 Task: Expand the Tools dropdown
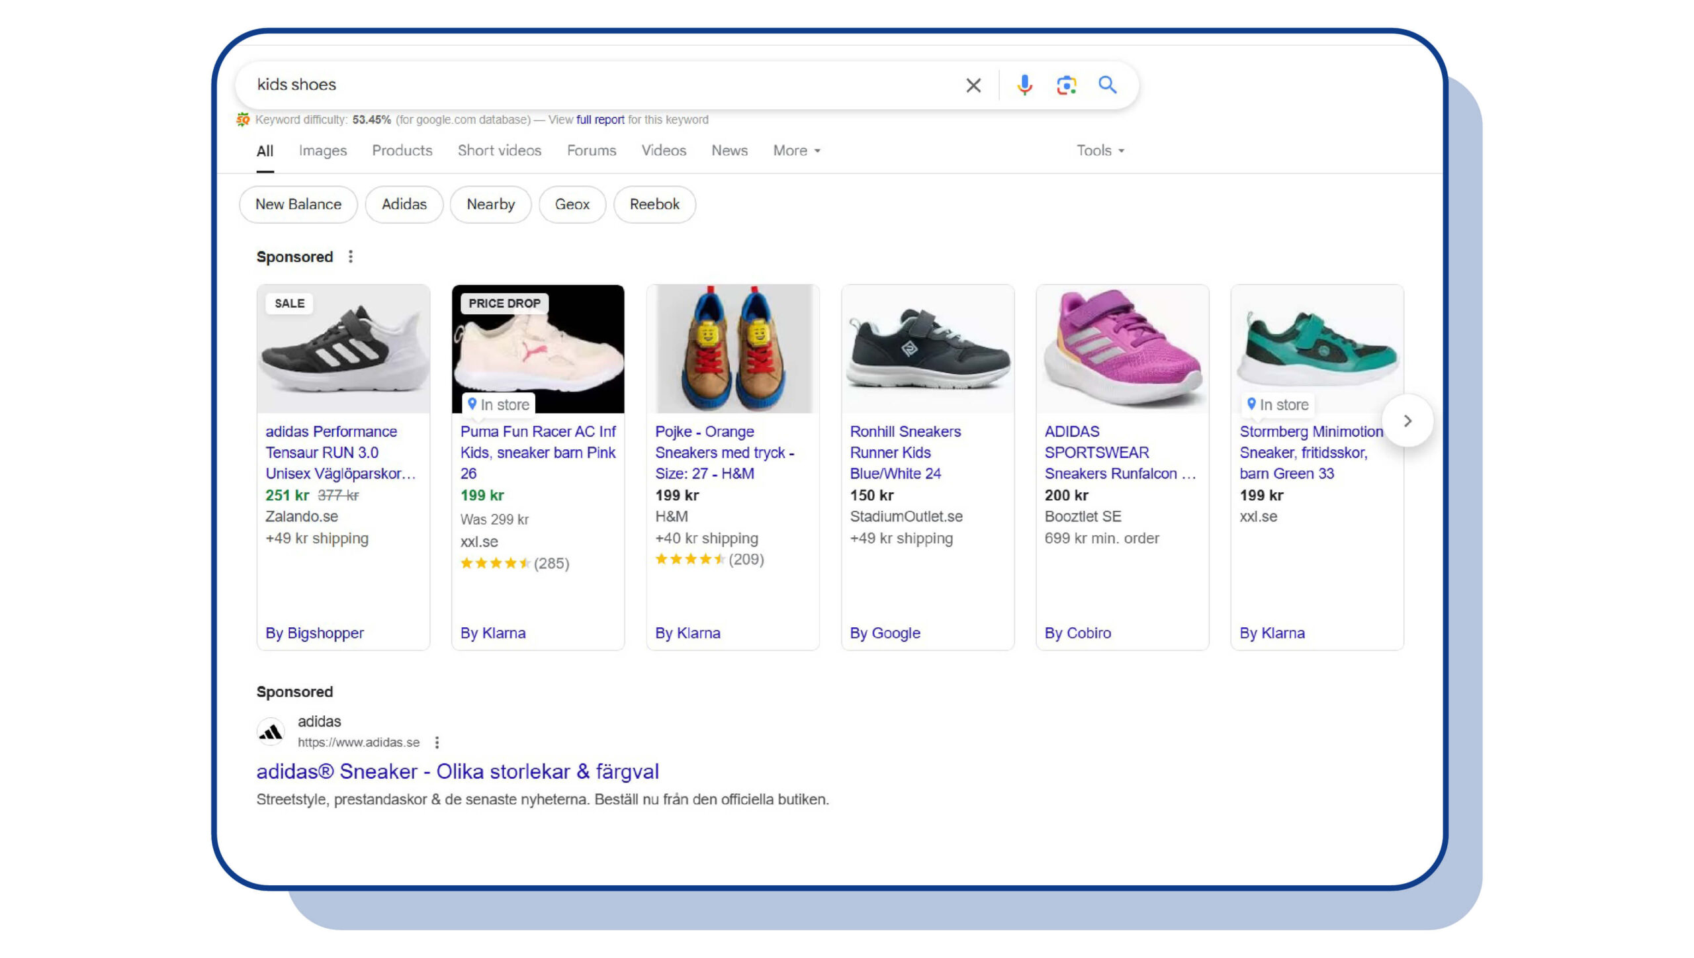[1100, 151]
